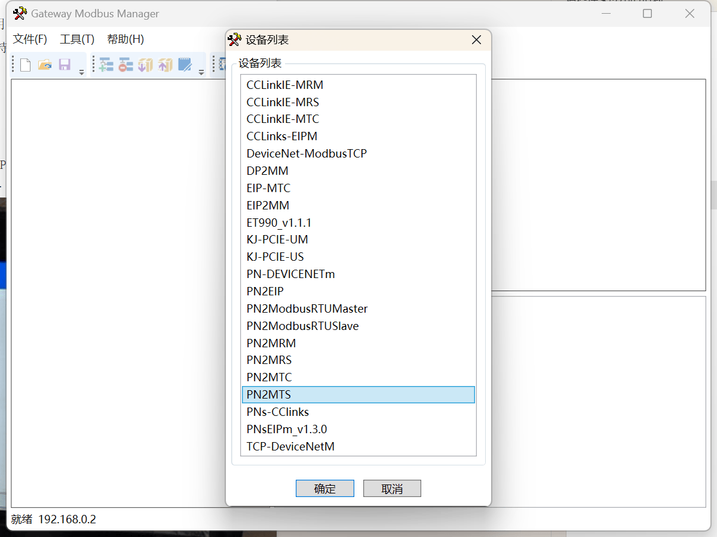Open second toolbar overflow arrow after notepad
The height and width of the screenshot is (537, 717).
click(201, 72)
